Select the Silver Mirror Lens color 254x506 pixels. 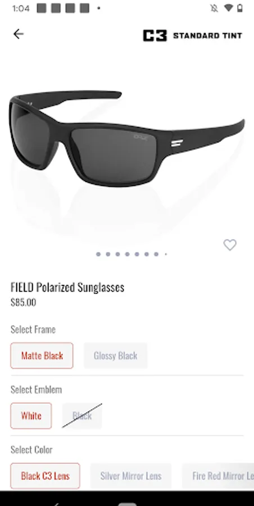[x=131, y=476]
